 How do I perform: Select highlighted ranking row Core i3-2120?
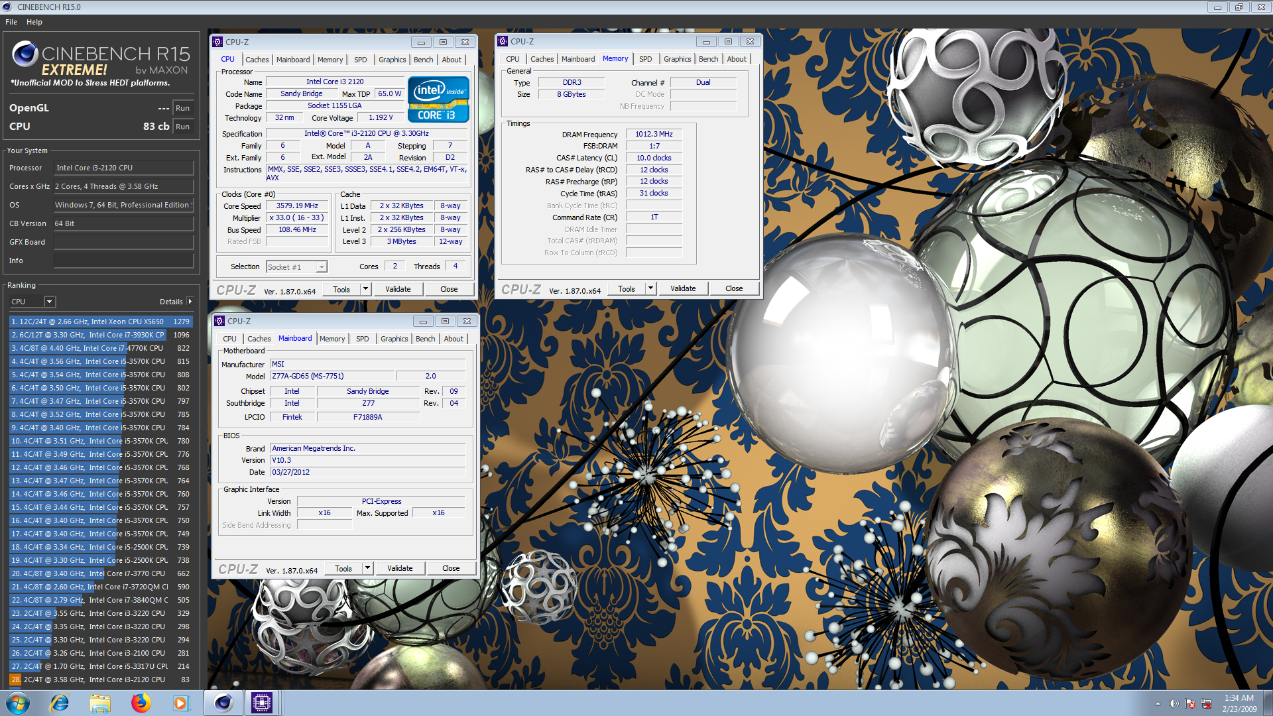pos(101,680)
